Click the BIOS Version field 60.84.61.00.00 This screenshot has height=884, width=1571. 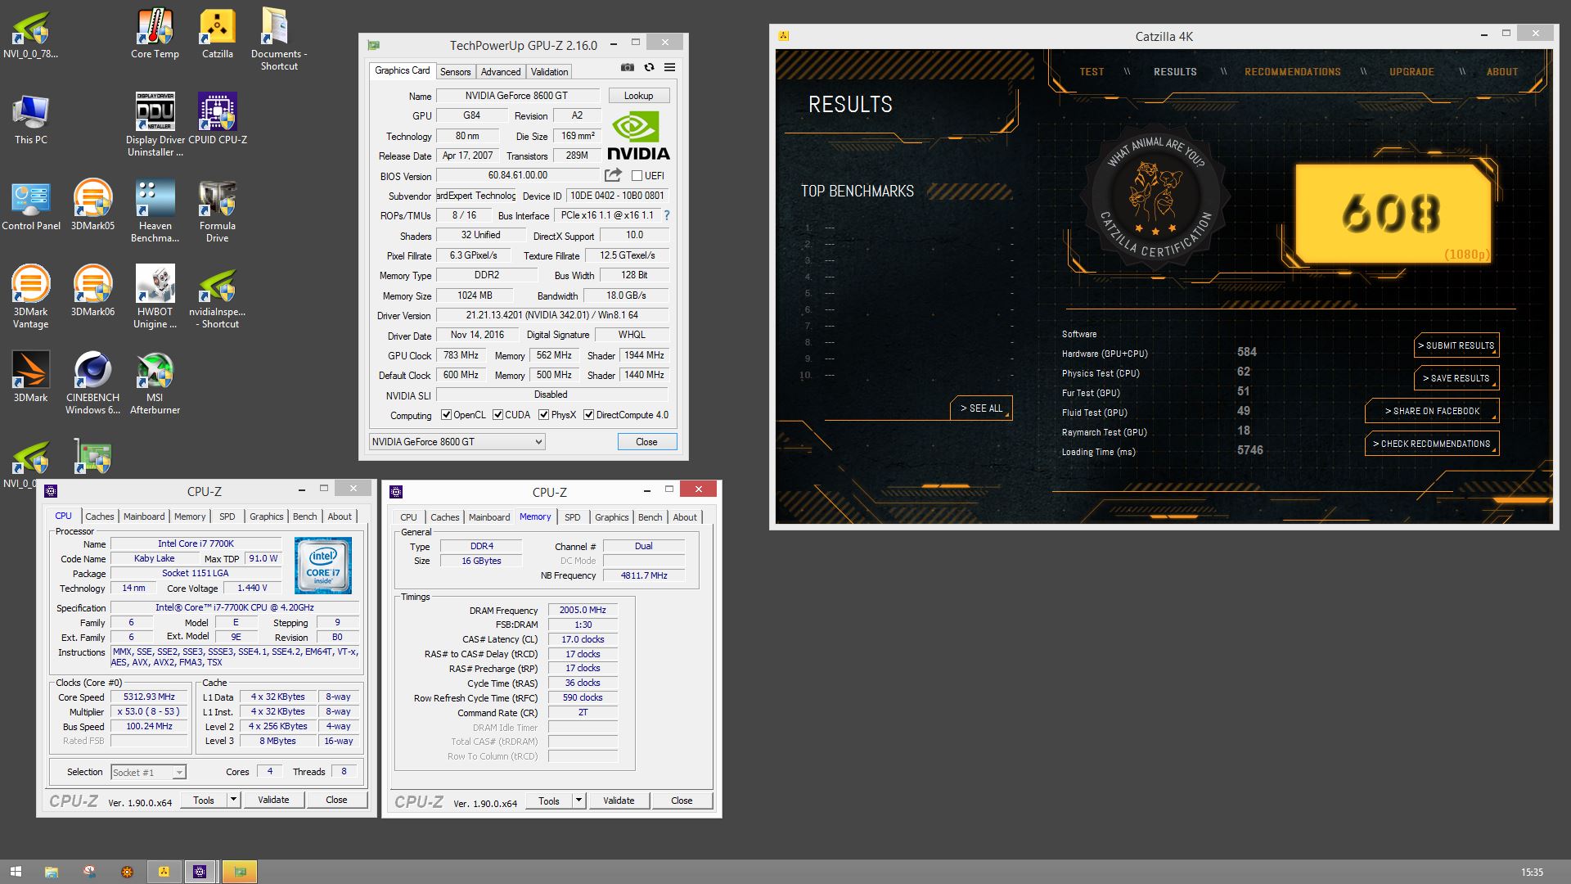pyautogui.click(x=517, y=175)
